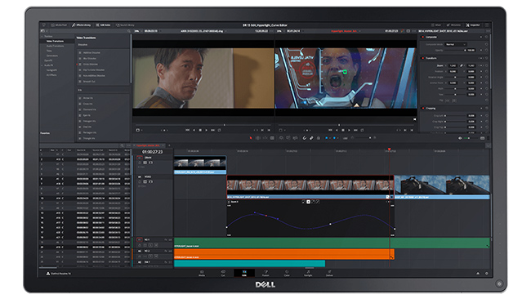The image size is (531, 299).
Task: Switch to the Media page tab
Action: click(x=202, y=273)
